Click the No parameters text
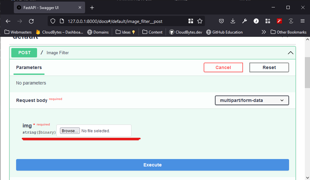This screenshot has height=180, width=310. [31, 83]
